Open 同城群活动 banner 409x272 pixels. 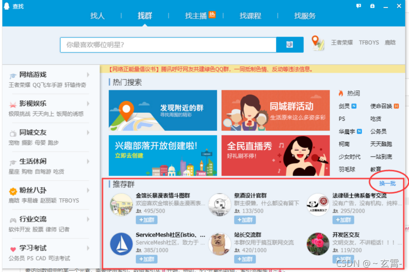[276, 110]
